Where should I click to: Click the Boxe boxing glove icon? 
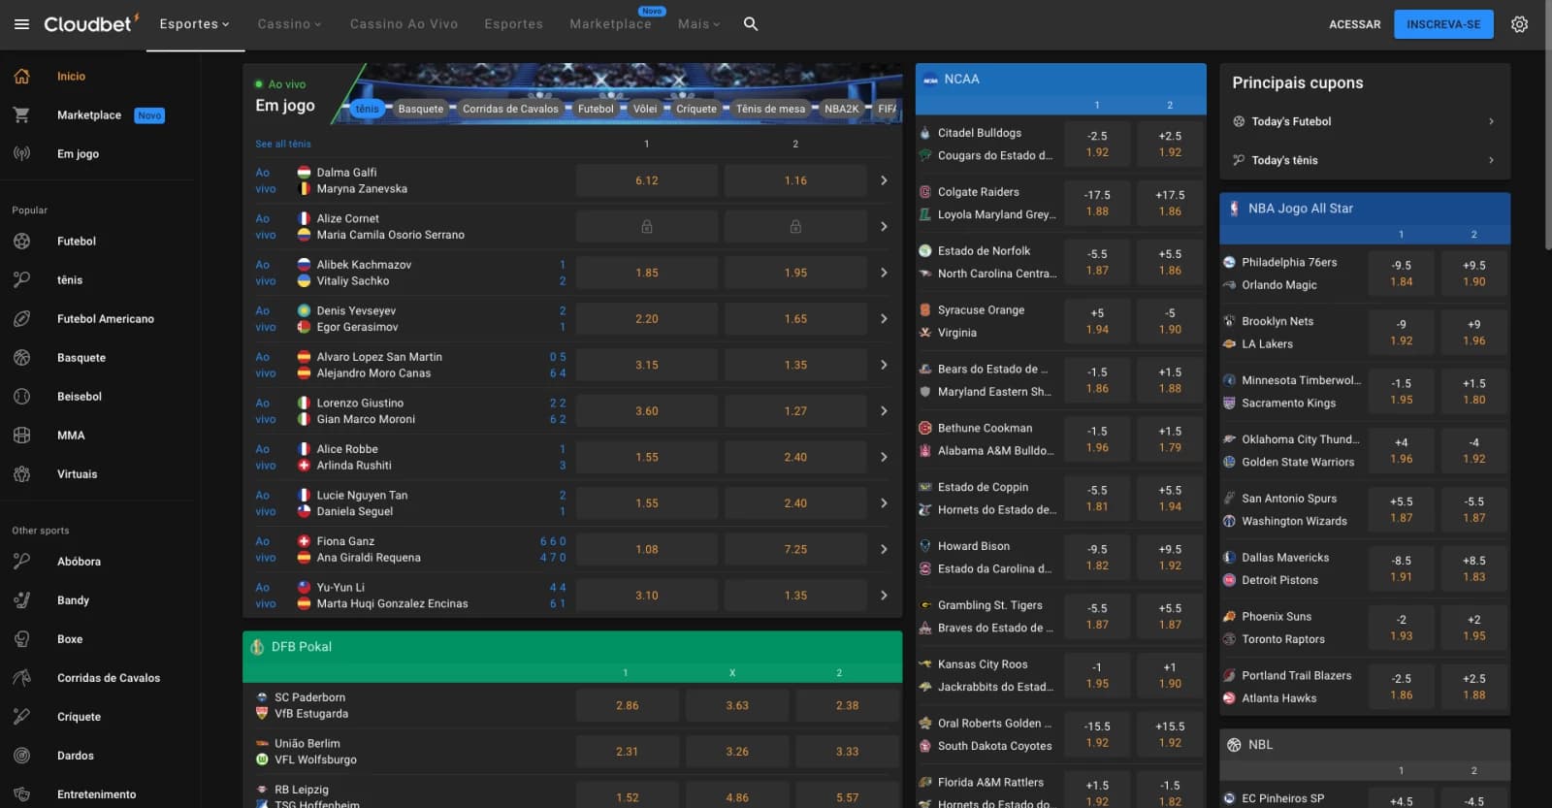pyautogui.click(x=21, y=638)
